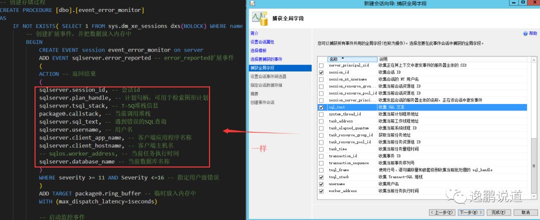Click code line sqlserver.plan_handle in editor
The image size is (540, 220).
point(123,98)
